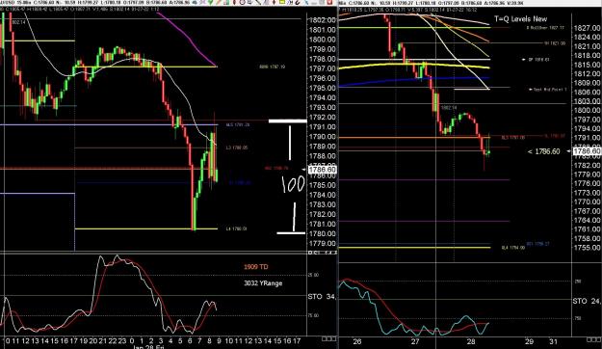
Task: Click date '29' on right chart axis
Action: [x=529, y=341]
